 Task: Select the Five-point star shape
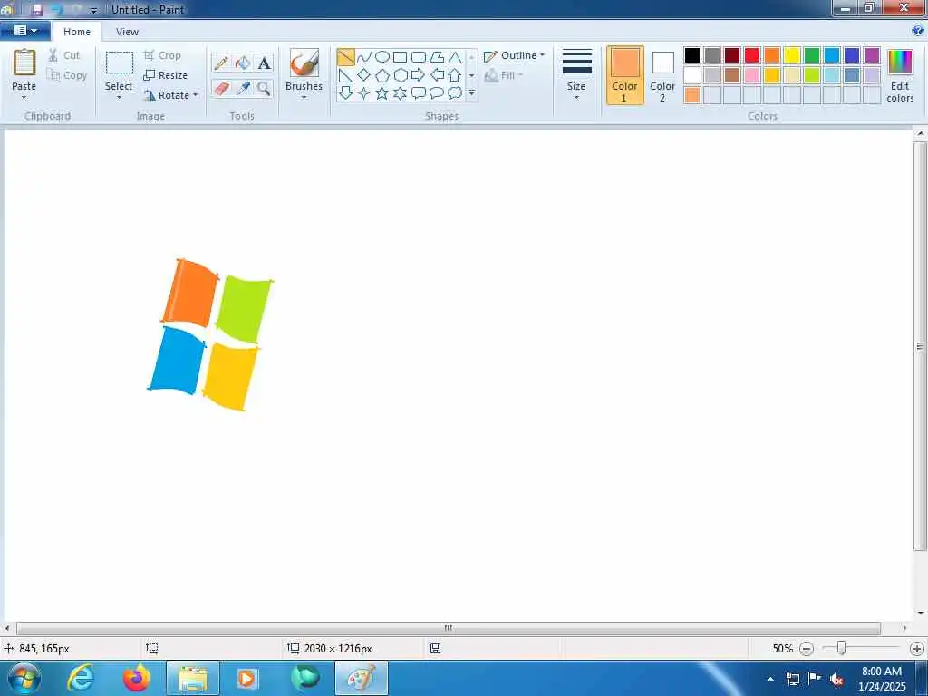pos(382,93)
